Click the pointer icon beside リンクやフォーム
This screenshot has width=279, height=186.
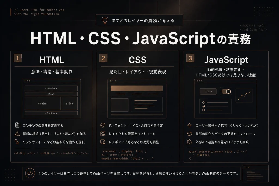(x=17, y=142)
